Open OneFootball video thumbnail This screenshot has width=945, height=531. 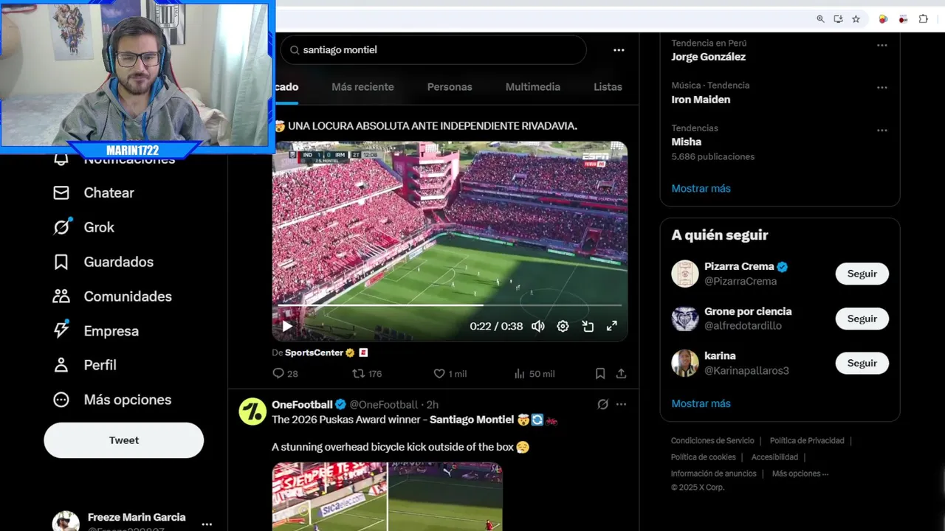[387, 496]
